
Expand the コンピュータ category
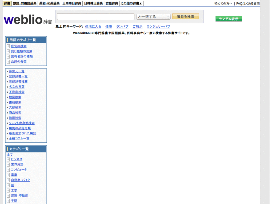8,169
